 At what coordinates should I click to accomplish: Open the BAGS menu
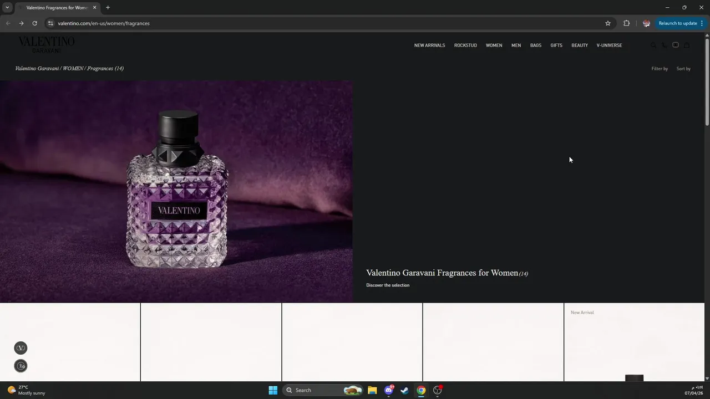click(x=536, y=45)
